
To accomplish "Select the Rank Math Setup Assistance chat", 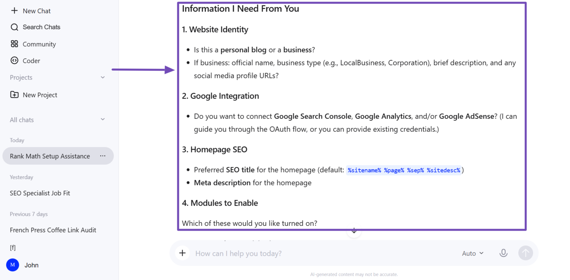I will point(58,156).
